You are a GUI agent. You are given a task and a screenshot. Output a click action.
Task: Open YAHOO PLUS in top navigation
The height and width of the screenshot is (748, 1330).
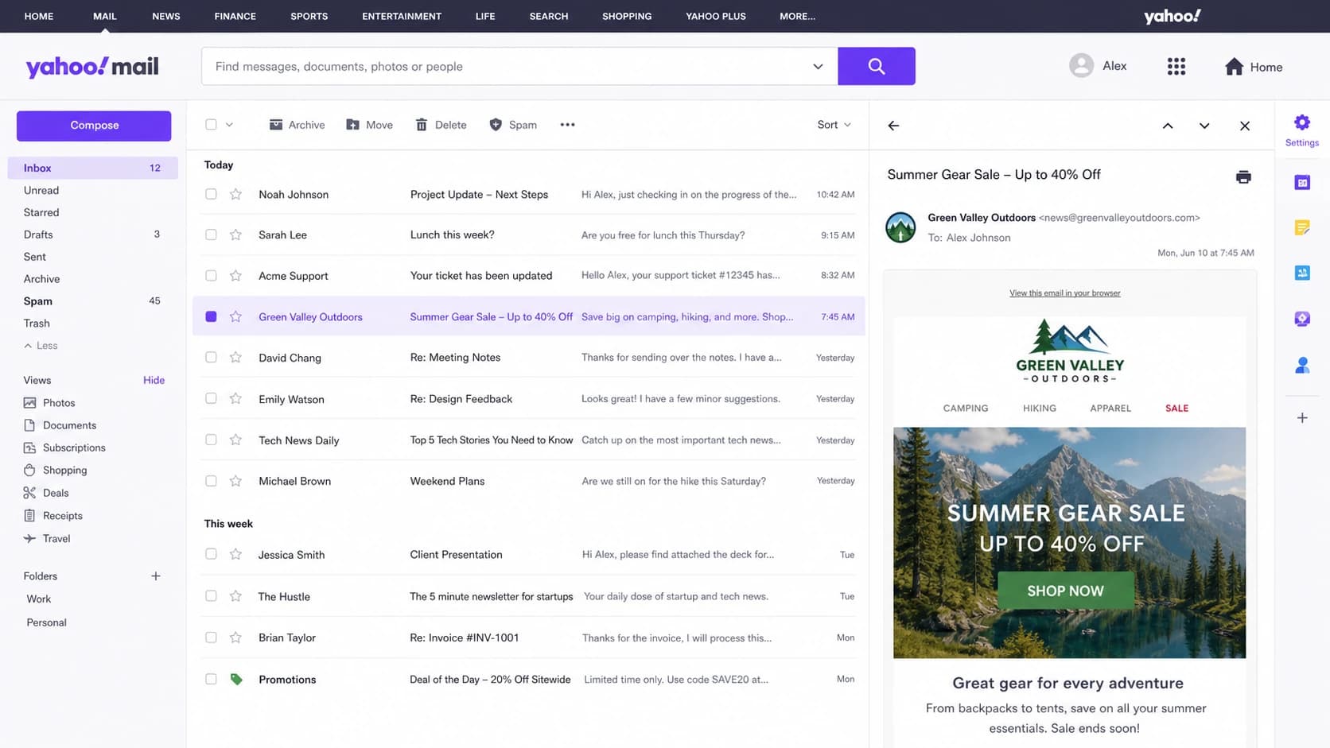[x=716, y=16]
